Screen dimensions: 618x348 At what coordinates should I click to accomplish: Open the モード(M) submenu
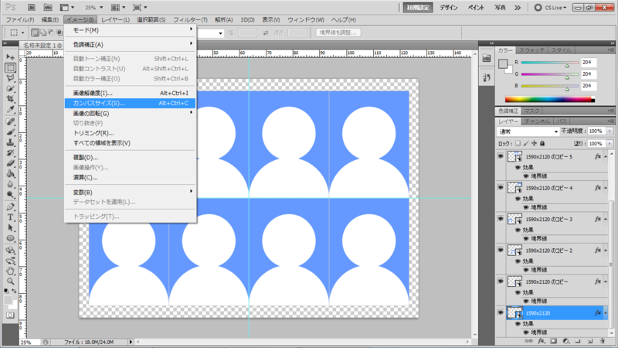130,30
